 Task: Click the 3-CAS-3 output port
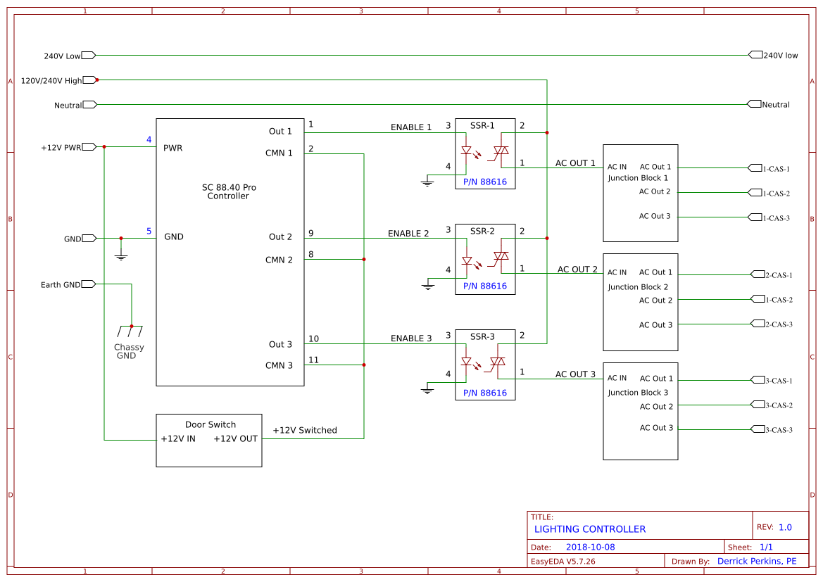click(x=758, y=429)
